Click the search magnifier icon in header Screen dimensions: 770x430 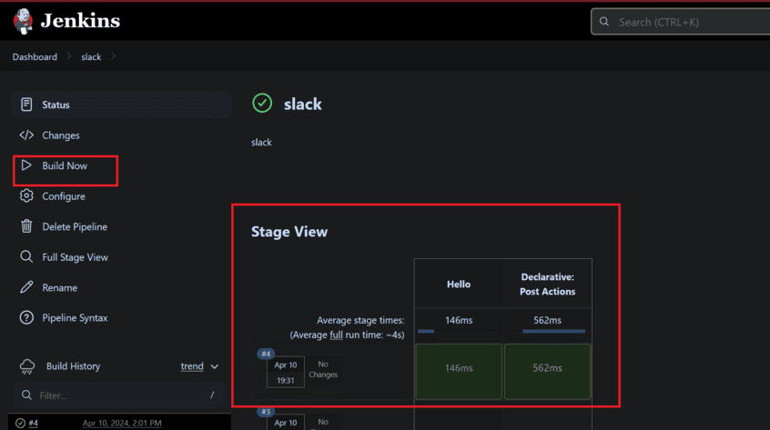(x=604, y=22)
